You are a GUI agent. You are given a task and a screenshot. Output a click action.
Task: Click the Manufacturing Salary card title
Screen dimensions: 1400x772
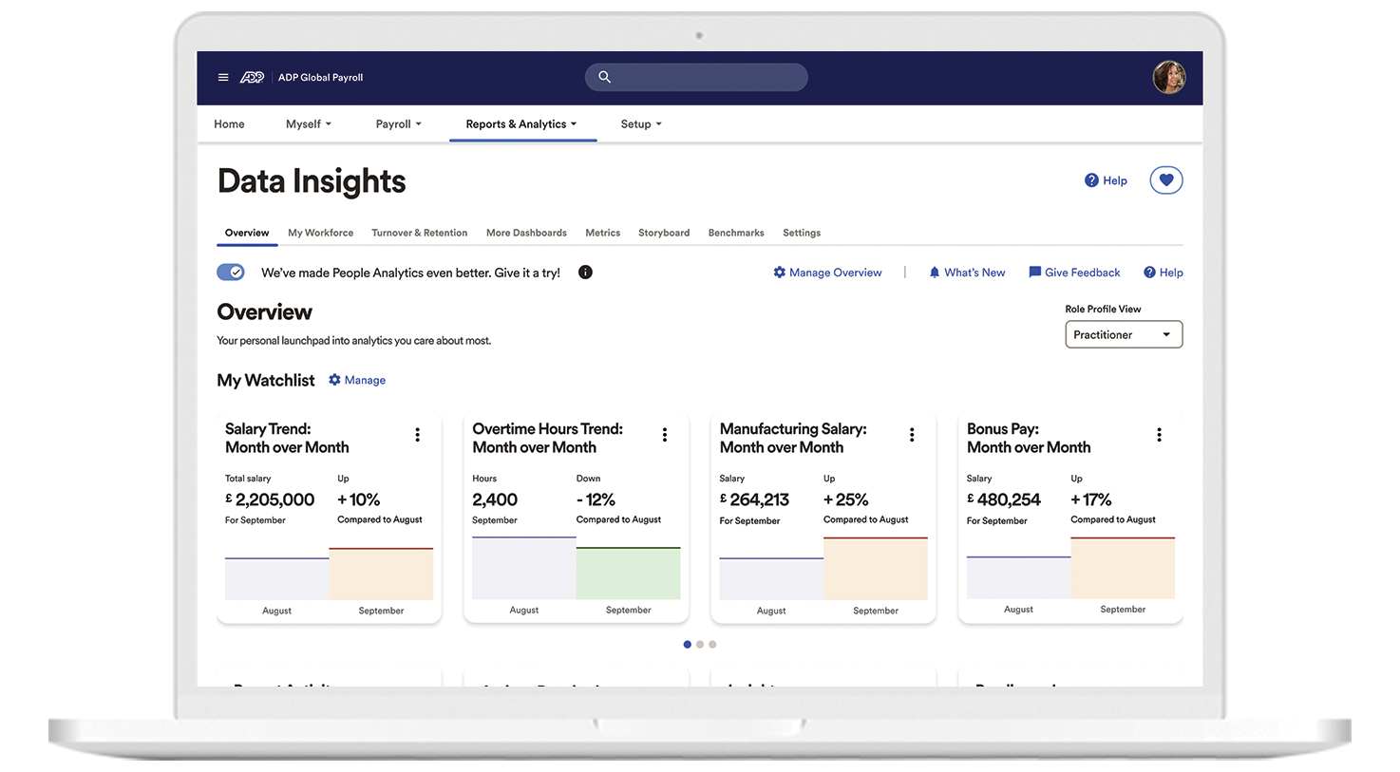(793, 438)
